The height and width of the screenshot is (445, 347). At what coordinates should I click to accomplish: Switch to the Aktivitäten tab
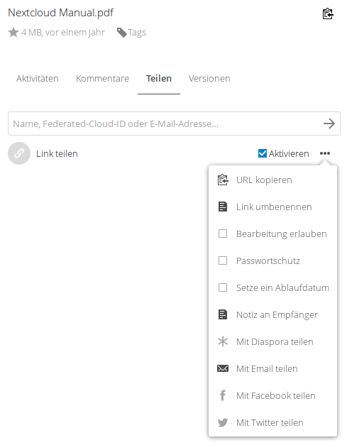click(x=37, y=79)
